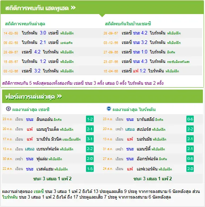Click the date 30 ส.ค. in Chelsea's form
205x207 pixels.
coord(8,159)
